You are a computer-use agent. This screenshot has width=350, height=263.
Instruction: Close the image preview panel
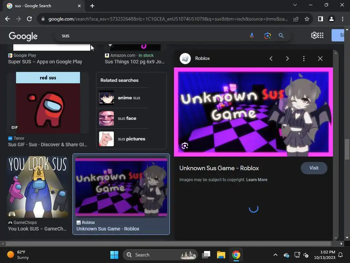[320, 59]
